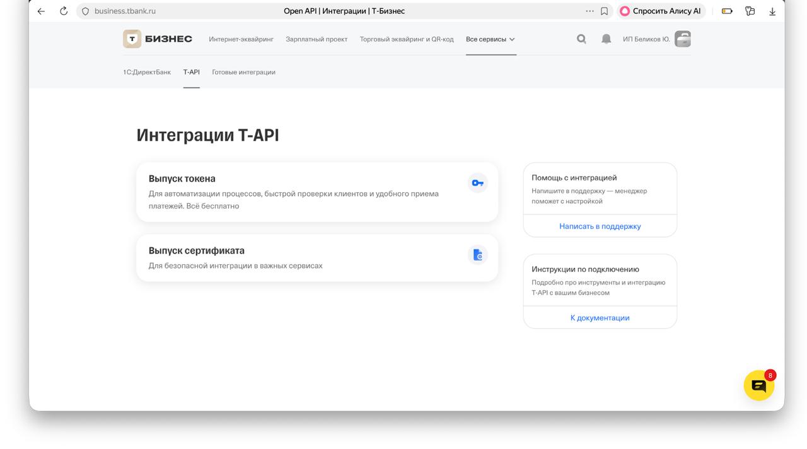Click the Инструкции по подключению title
Viewport: 807px width, 449px height.
point(585,269)
